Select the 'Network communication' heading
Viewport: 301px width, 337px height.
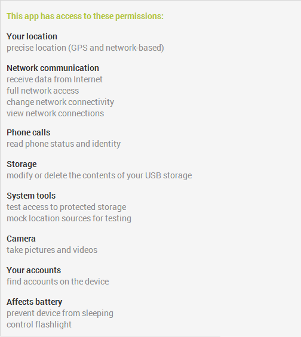click(x=53, y=68)
